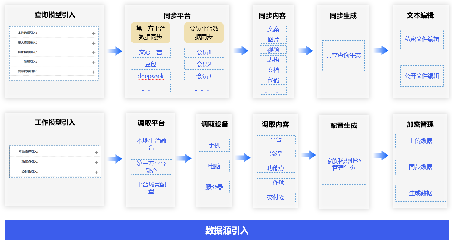The image size is (452, 244).
Task: Select the 第三方平台数据同步 tab
Action: pyautogui.click(x=150, y=33)
